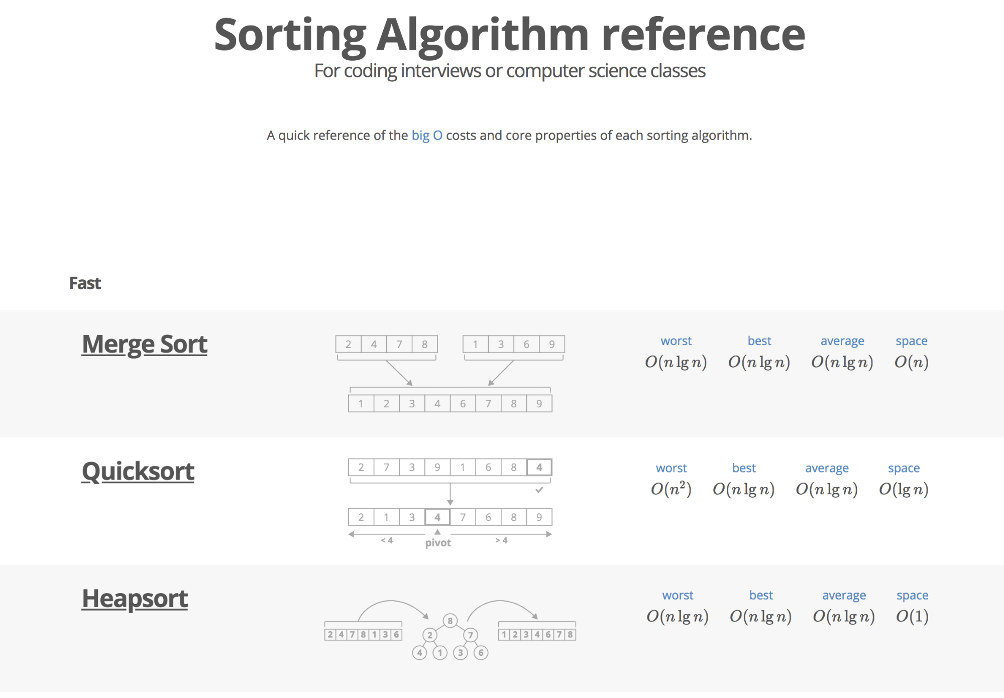This screenshot has width=1004, height=698.
Task: Click "worst" label in Quicksort row
Action: pos(671,468)
